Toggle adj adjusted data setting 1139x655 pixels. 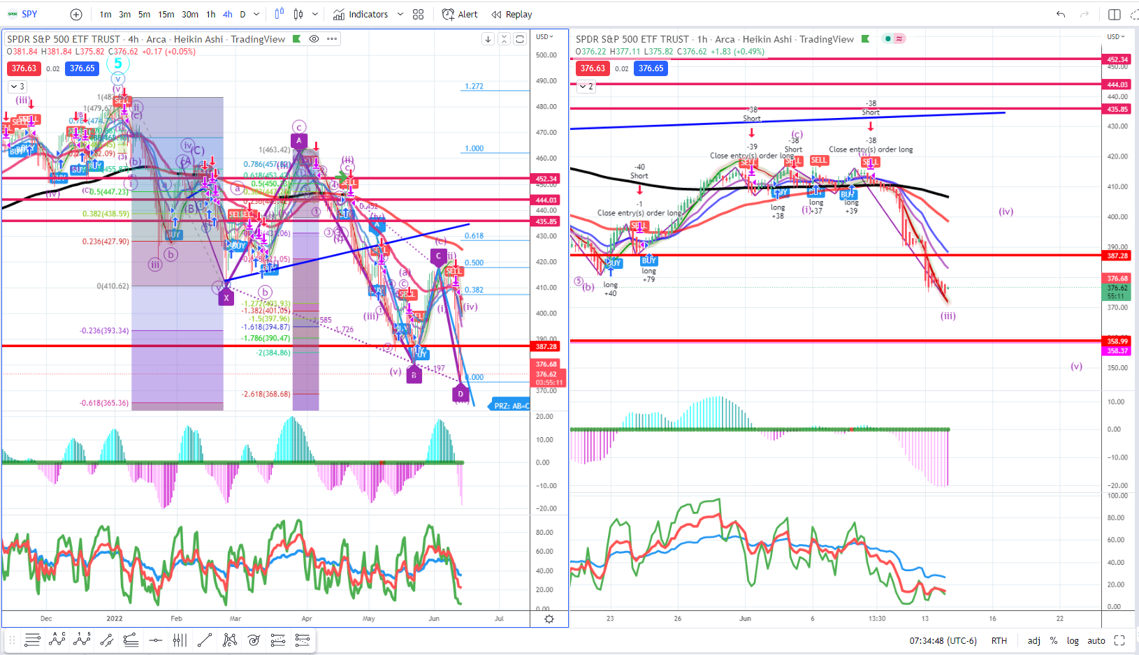(1034, 640)
